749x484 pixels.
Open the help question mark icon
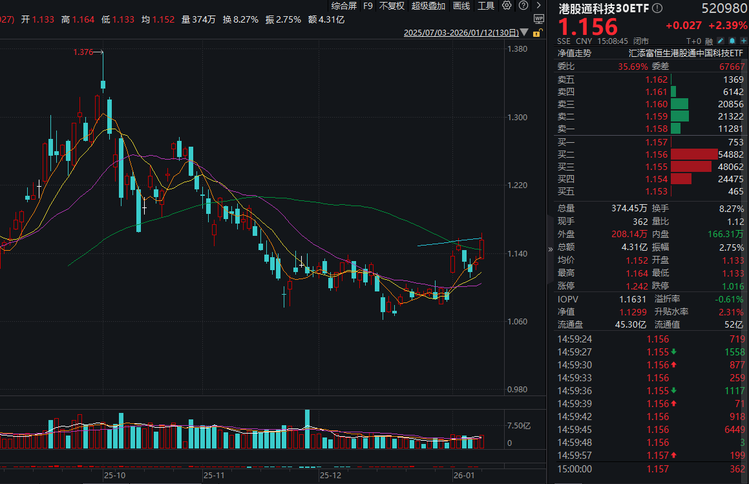(x=523, y=6)
